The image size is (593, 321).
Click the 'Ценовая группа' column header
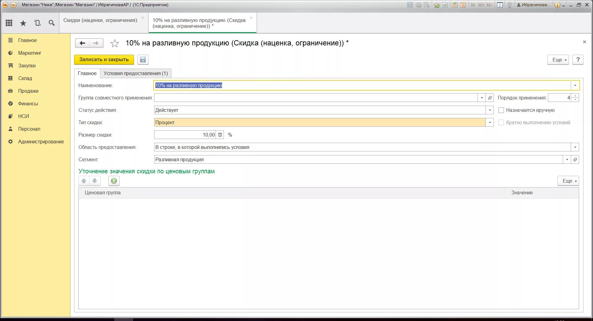(292, 193)
